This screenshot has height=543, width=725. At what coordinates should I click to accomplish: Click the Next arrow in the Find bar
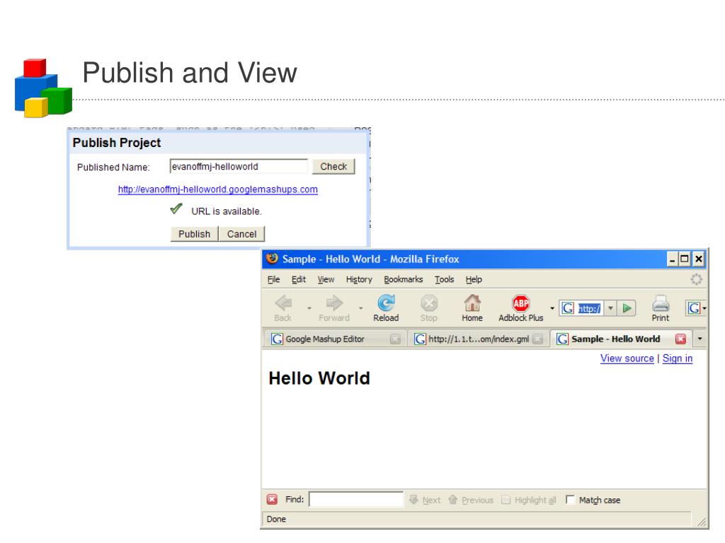(x=413, y=500)
